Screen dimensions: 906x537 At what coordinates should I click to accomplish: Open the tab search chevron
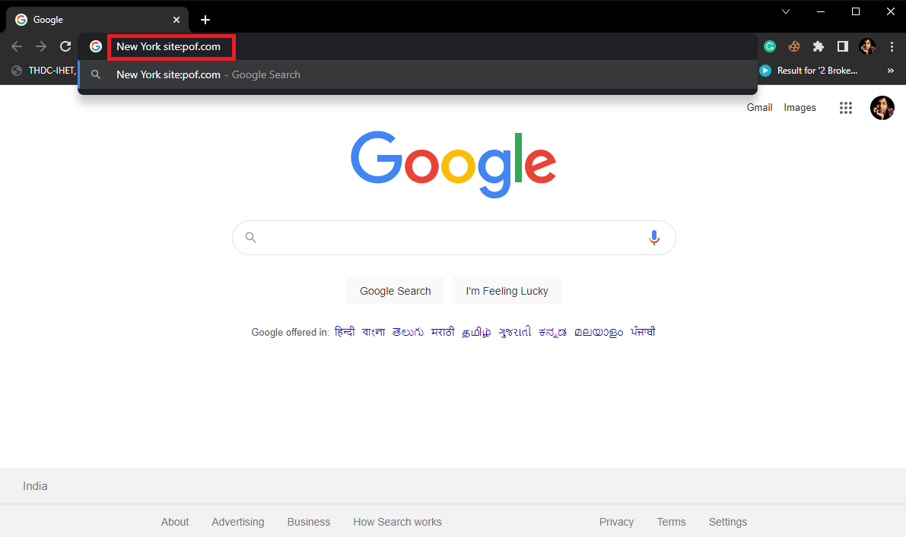pos(786,11)
